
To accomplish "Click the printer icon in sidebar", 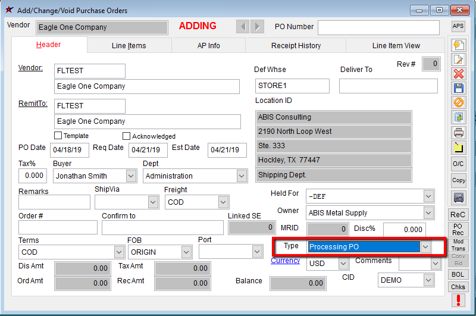I will [458, 132].
